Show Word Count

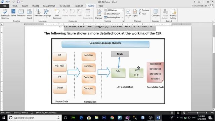[29, 14]
